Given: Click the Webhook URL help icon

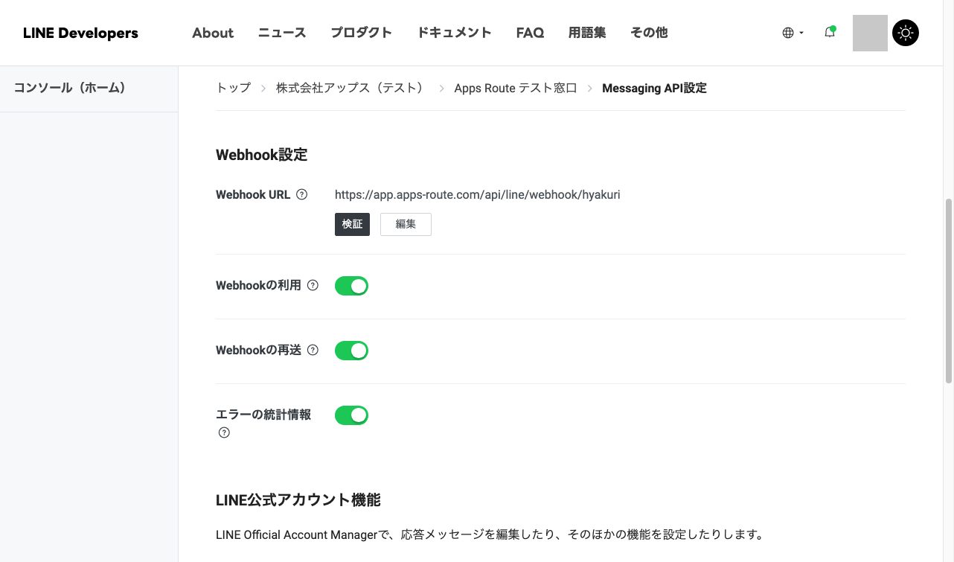Looking at the screenshot, I should [x=301, y=194].
